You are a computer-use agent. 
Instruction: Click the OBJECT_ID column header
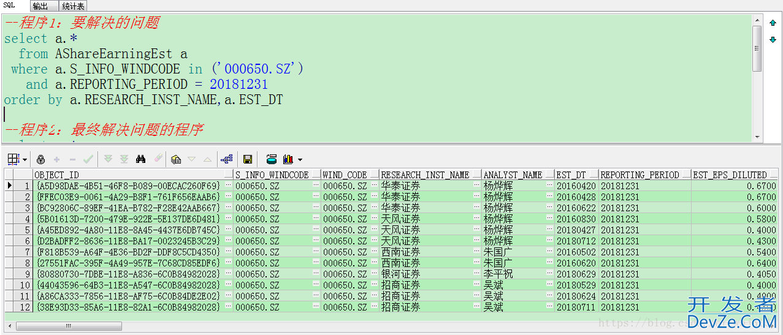[x=132, y=175]
